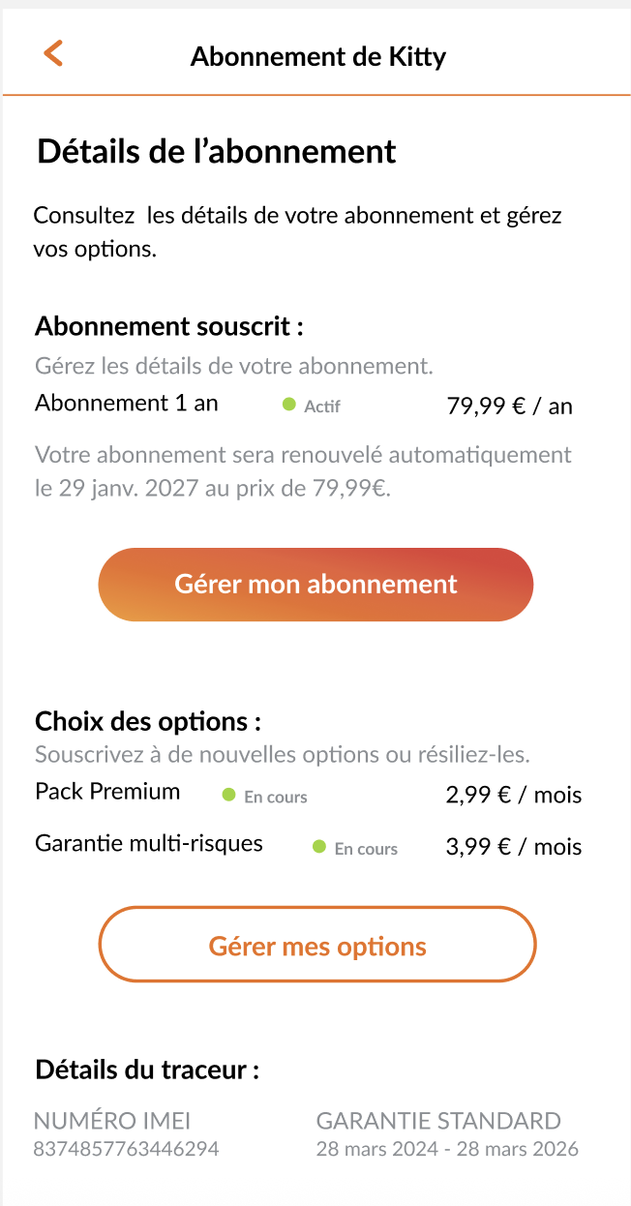Click the IMEI number 8374857763446294
Screen dimensions: 631x1206
126,1150
